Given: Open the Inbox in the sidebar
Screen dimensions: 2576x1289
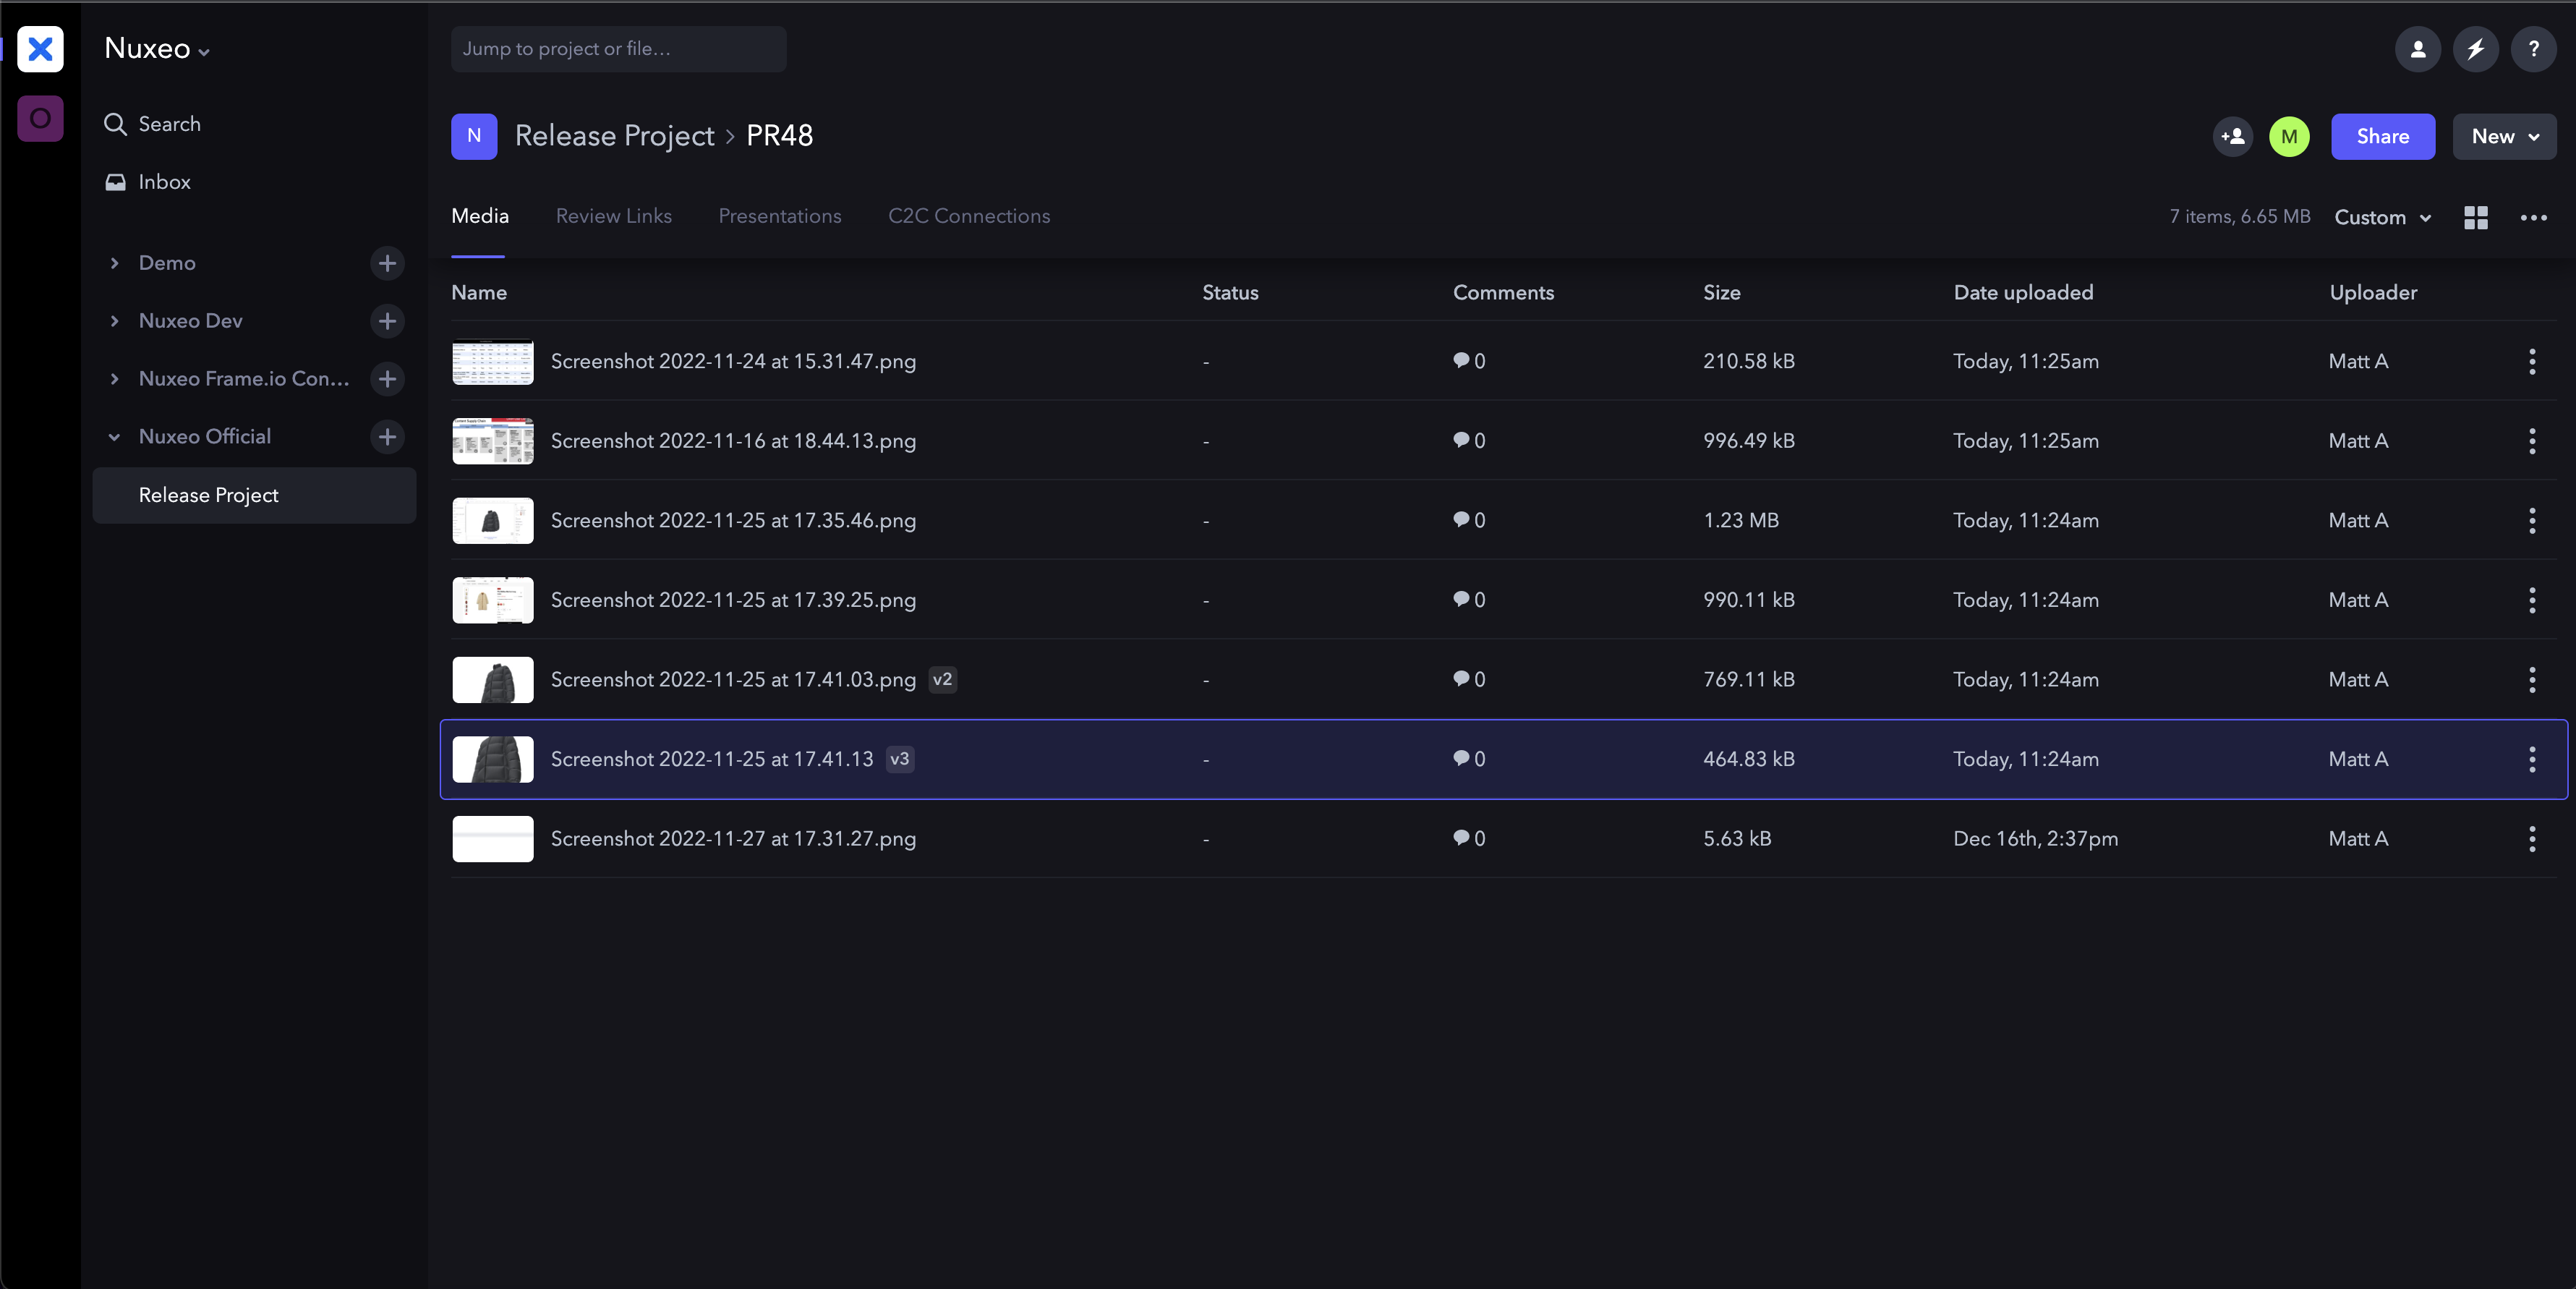Looking at the screenshot, I should point(148,182).
